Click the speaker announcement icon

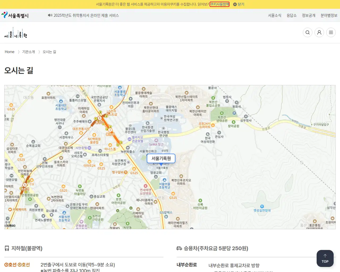pos(50,15)
